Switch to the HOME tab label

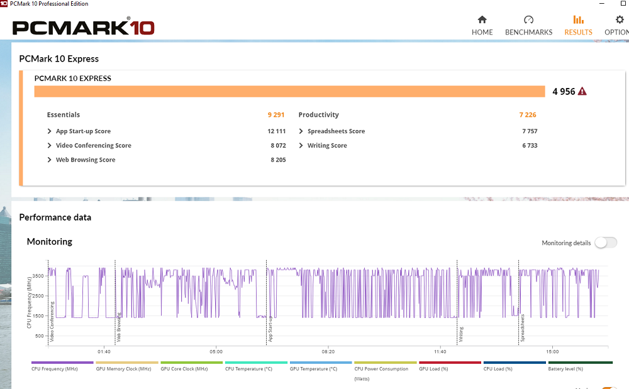[x=482, y=32]
